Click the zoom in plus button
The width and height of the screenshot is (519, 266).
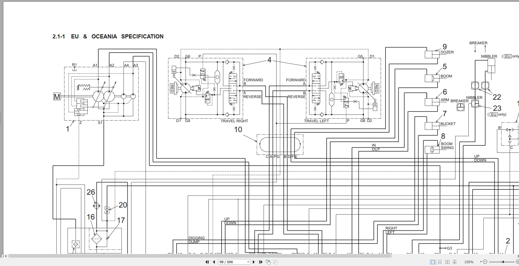[517, 262]
